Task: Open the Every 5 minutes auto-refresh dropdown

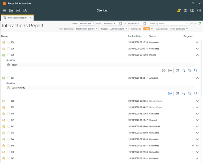Action: click(179, 29)
